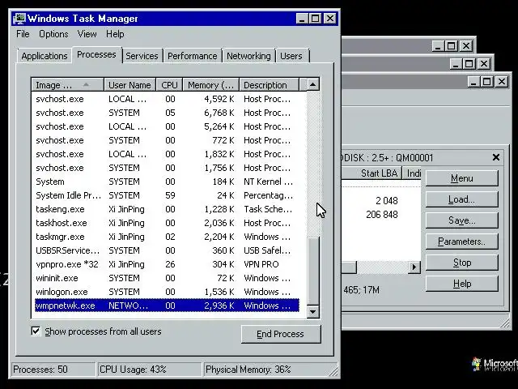
Task: Close the third background window
Action: 502,81
